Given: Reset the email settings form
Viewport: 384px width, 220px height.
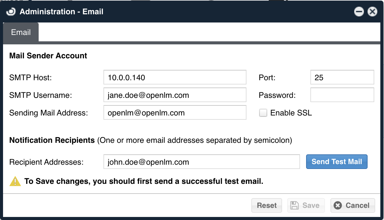Looking at the screenshot, I should [x=267, y=205].
